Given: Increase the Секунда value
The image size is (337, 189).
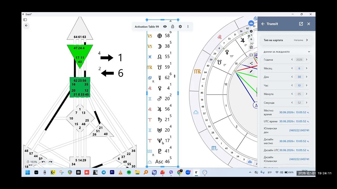Looking at the screenshot, I should coord(306,103).
